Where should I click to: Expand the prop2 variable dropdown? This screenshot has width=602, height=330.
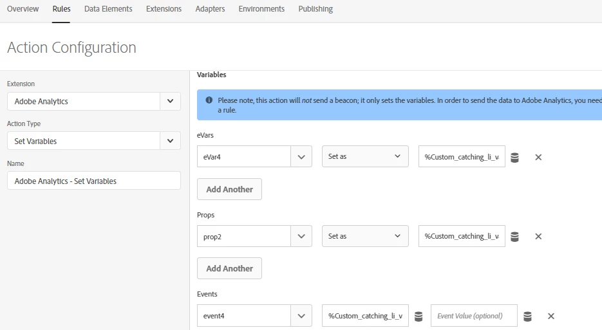coord(301,236)
